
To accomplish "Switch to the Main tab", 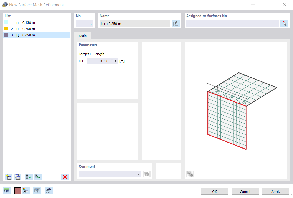I will tap(83, 36).
